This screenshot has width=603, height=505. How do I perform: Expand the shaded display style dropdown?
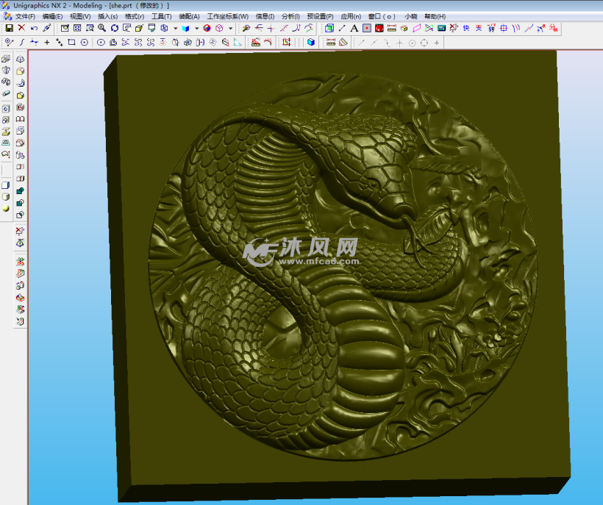pos(196,28)
